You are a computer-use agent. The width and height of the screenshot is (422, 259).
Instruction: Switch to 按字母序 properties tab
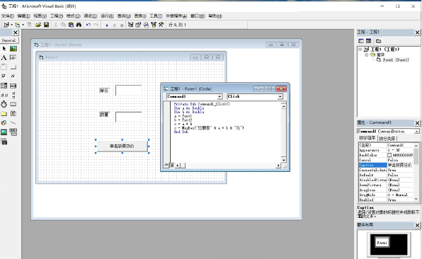tap(367, 138)
